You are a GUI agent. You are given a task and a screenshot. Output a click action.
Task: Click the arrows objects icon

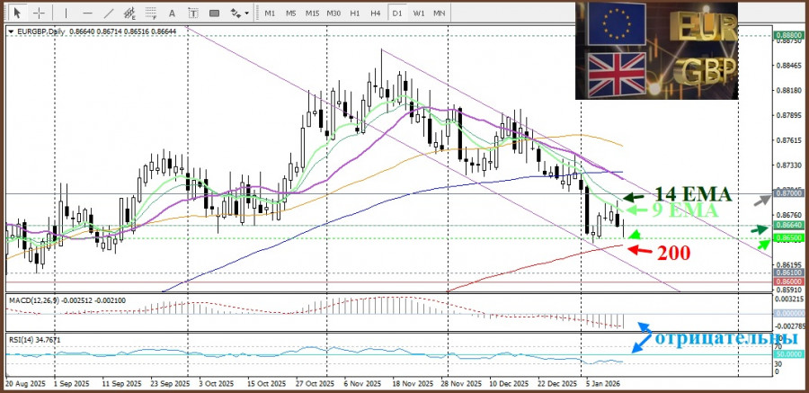236,13
